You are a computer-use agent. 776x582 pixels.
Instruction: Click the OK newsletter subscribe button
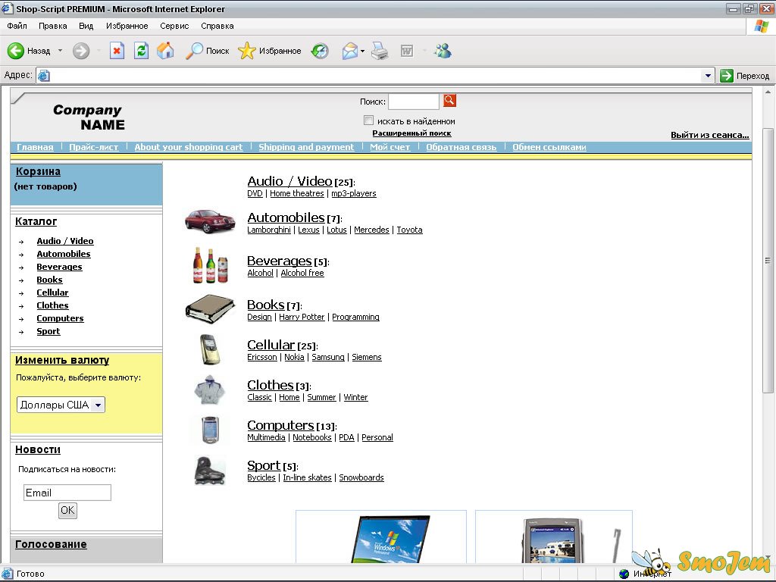(x=67, y=510)
